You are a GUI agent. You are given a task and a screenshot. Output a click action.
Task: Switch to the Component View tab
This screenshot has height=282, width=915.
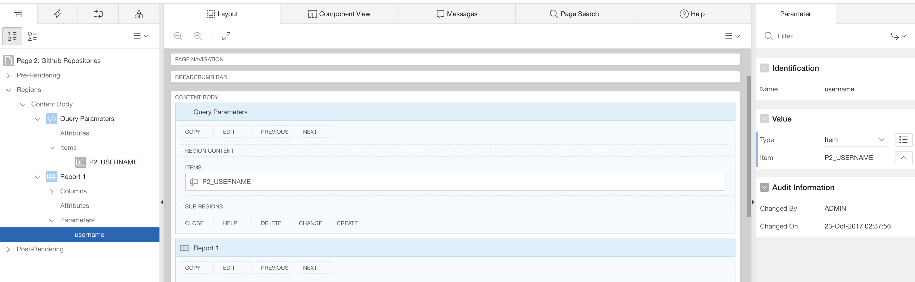pos(339,14)
